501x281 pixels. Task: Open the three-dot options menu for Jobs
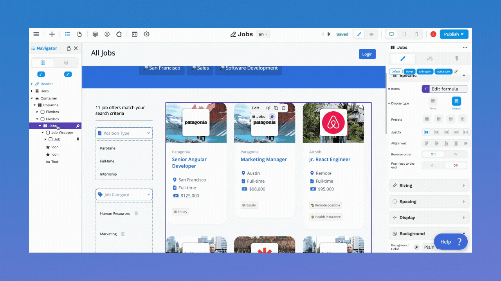[465, 48]
